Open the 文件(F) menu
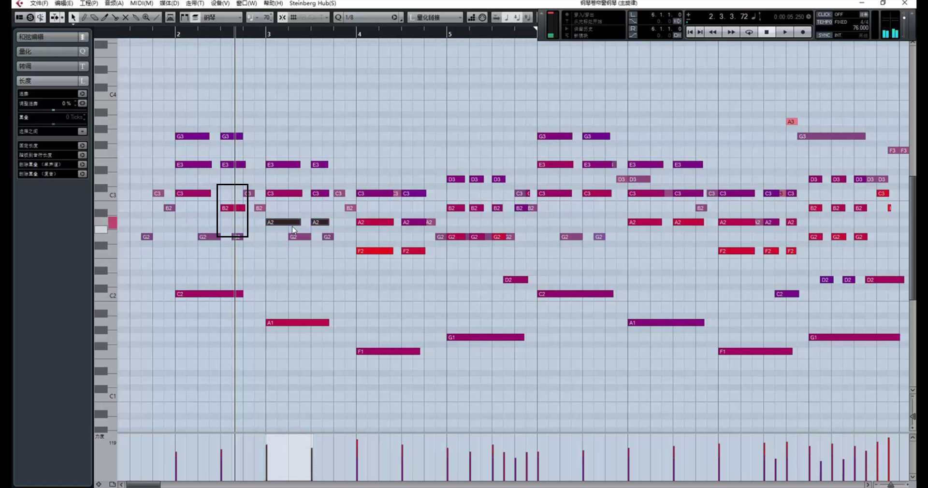Image resolution: width=928 pixels, height=488 pixels. [39, 3]
